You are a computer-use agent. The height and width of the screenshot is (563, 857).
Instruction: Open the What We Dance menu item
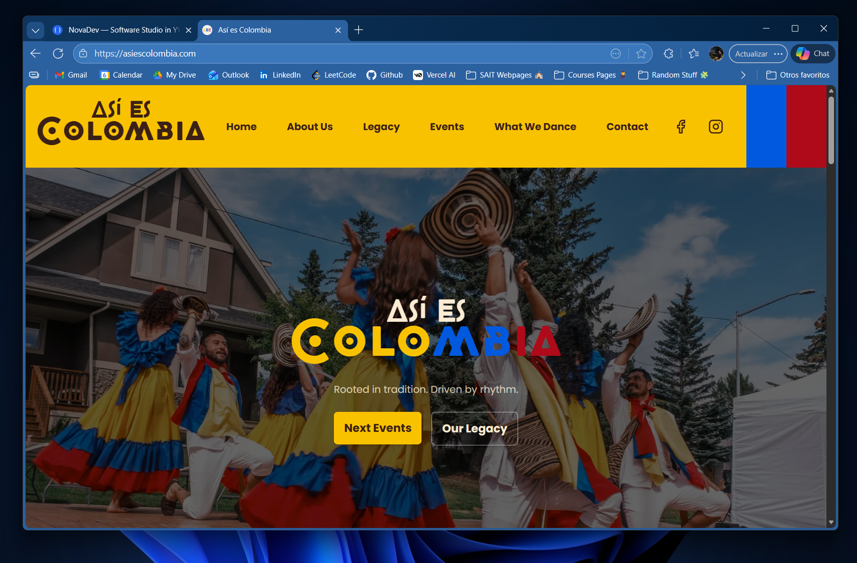(535, 127)
